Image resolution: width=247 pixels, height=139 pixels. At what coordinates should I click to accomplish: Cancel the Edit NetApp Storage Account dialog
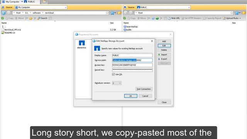[x=145, y=96]
